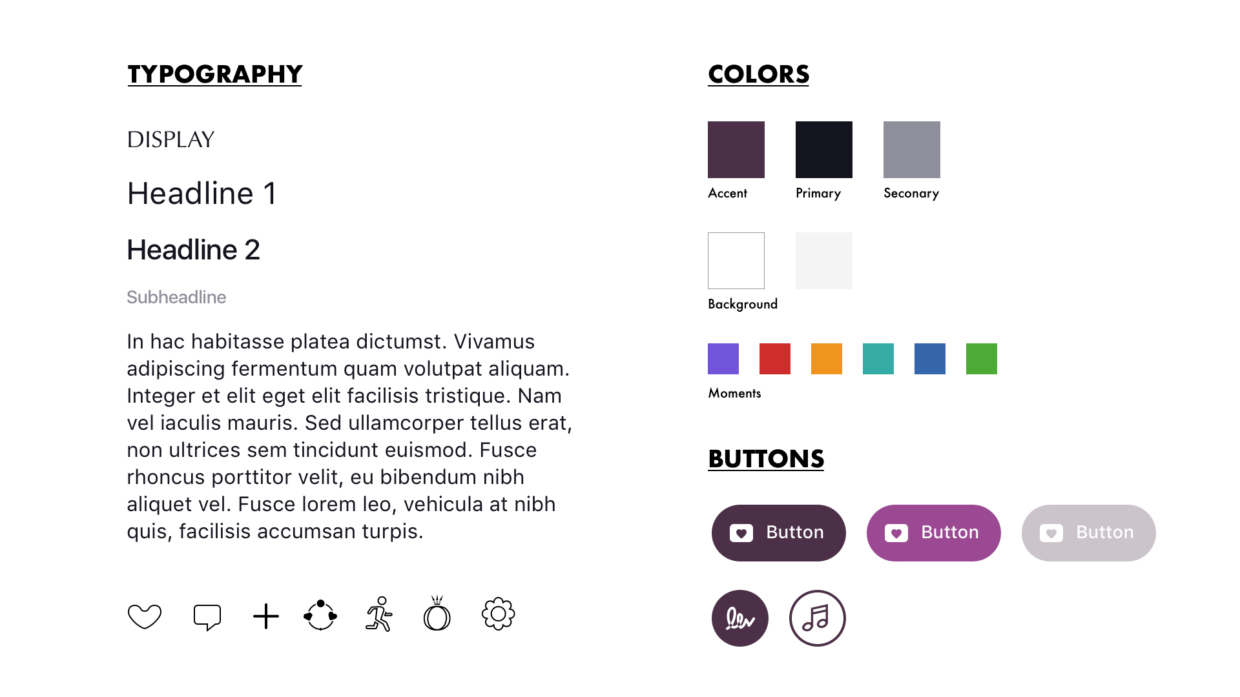Click the speech bubble comment icon
1240x697 pixels.
[x=207, y=617]
